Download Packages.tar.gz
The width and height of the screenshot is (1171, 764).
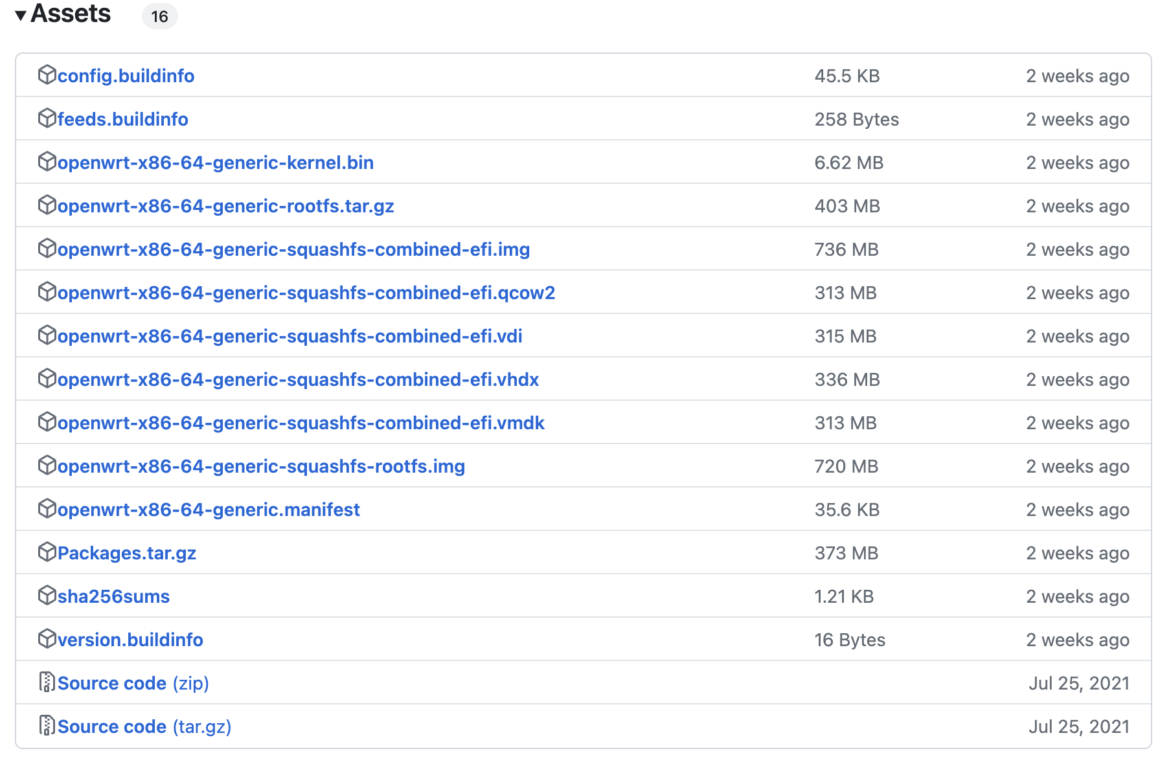[127, 553]
